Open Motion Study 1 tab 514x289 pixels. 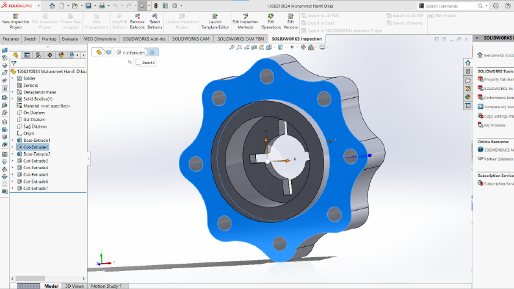[106, 286]
